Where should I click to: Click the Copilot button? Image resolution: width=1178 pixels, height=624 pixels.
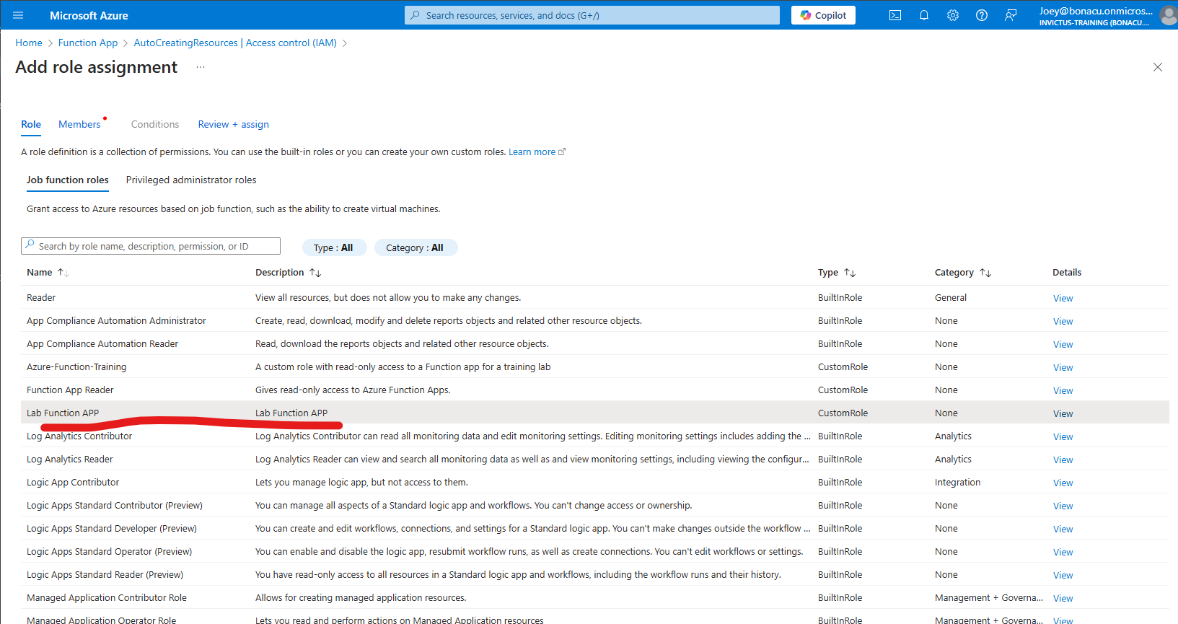[823, 15]
